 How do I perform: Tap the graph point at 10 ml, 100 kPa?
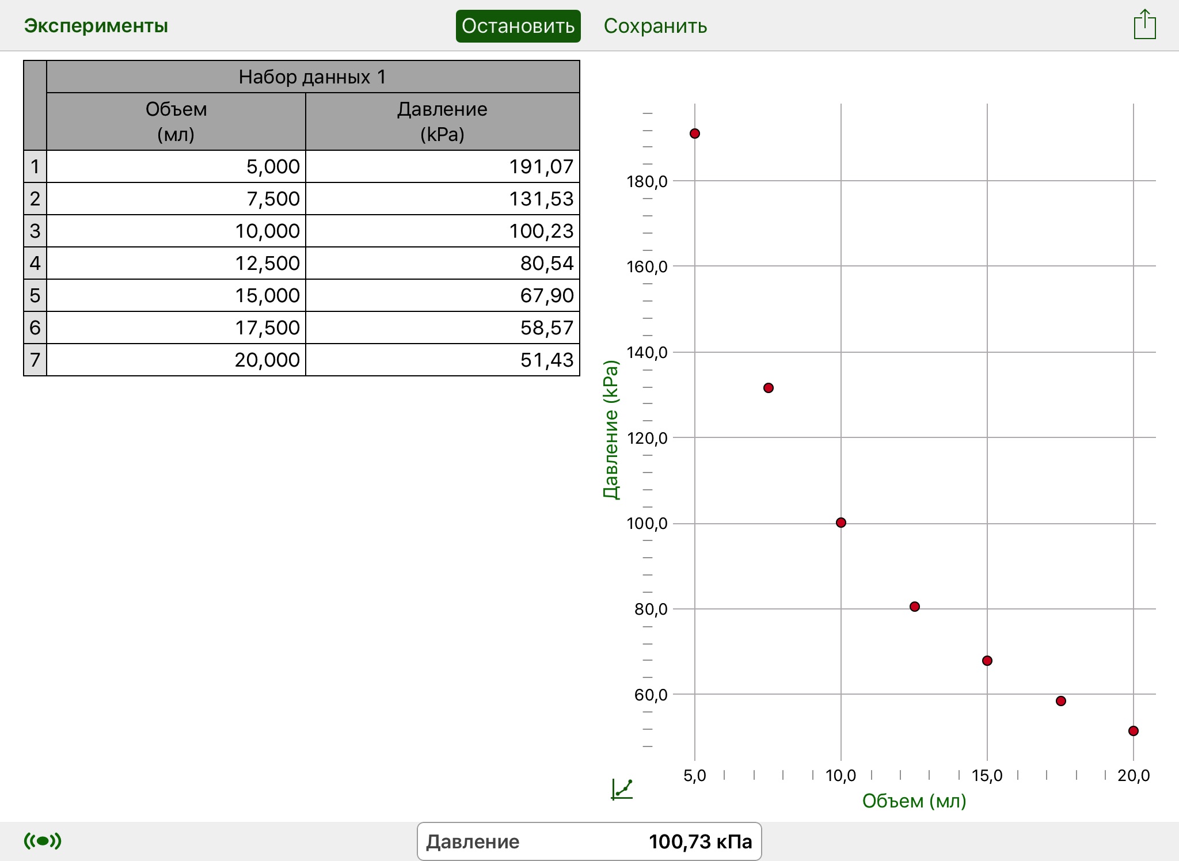click(841, 523)
